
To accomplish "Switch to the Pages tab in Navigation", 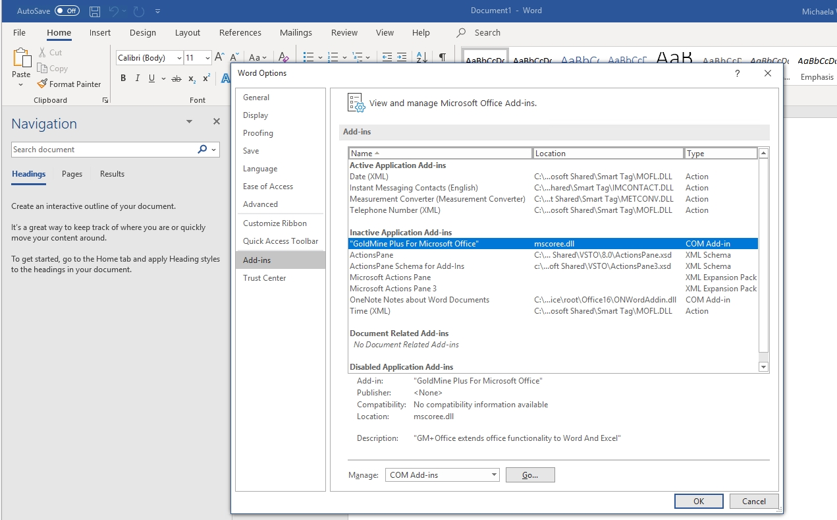I will click(72, 174).
